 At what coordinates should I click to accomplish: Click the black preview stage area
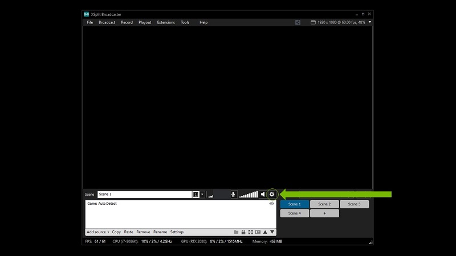(227, 108)
